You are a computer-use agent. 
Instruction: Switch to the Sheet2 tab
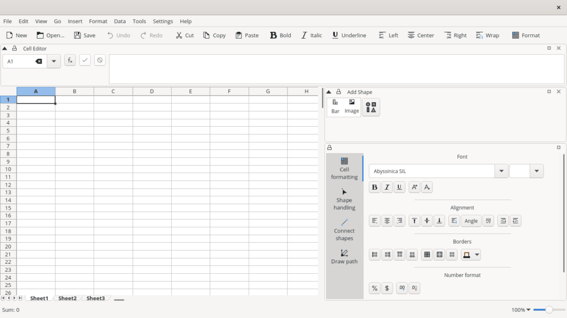tap(67, 298)
